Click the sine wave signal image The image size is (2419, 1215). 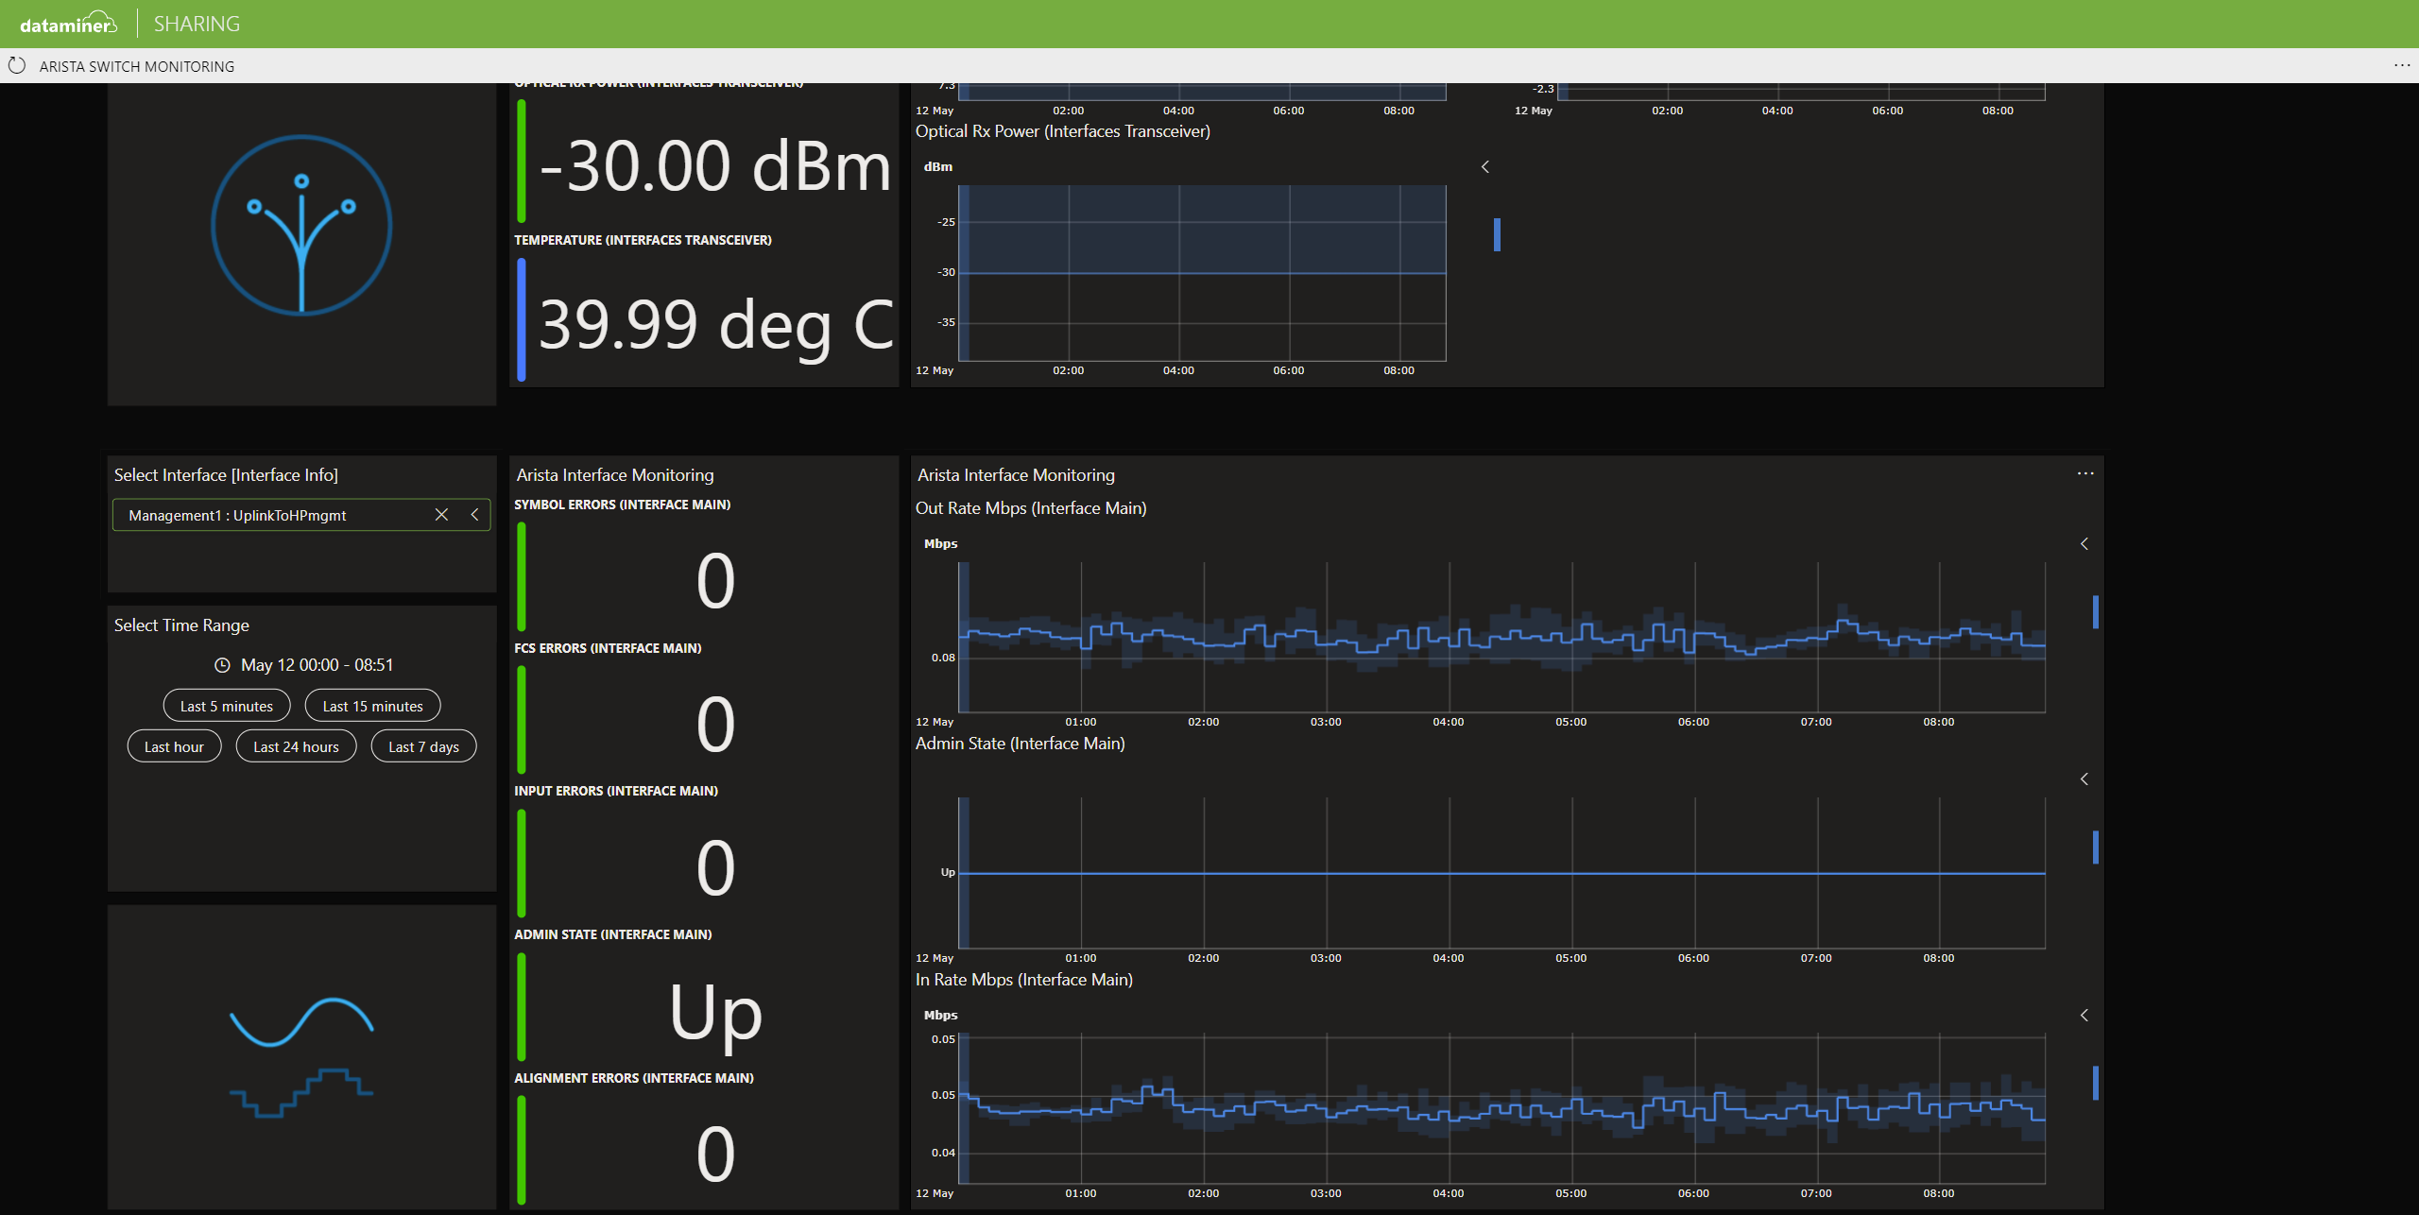click(x=301, y=1057)
